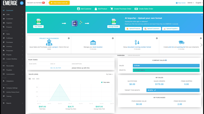Select the 7D sales range
This screenshot has height=114, width=204.
[x=30, y=79]
